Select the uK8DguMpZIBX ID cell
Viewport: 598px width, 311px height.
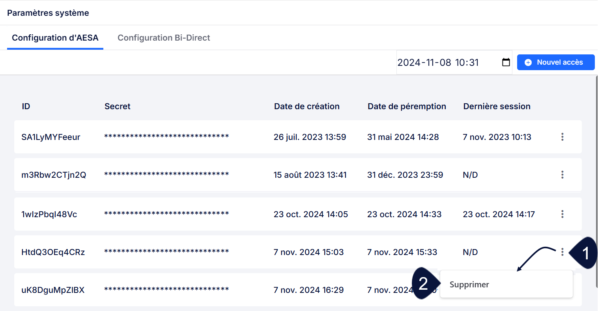(x=53, y=290)
